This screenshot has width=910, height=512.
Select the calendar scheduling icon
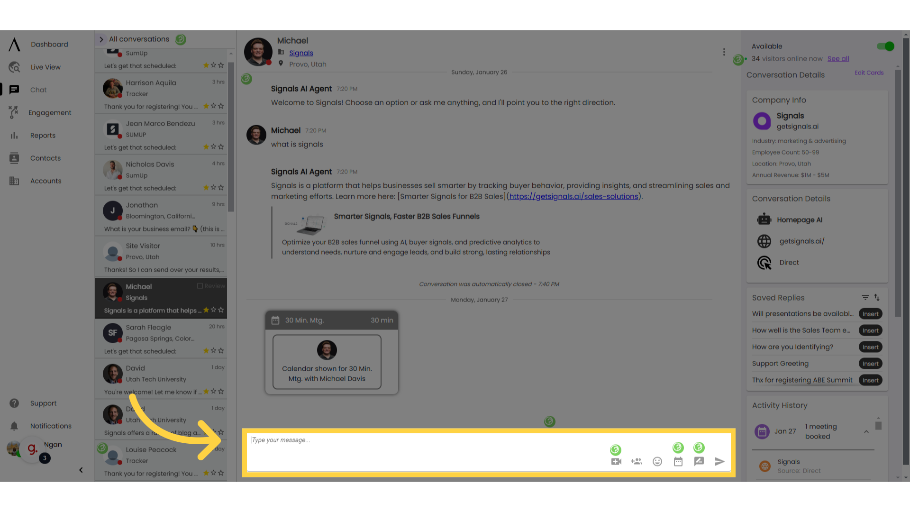pyautogui.click(x=678, y=461)
